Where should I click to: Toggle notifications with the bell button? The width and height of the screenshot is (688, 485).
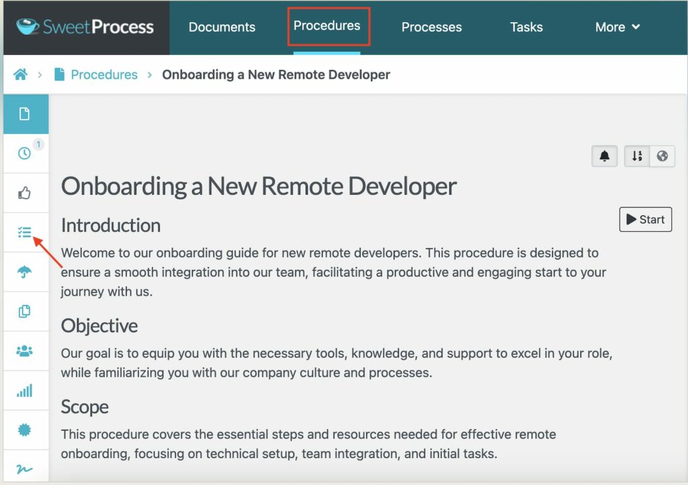[605, 157]
